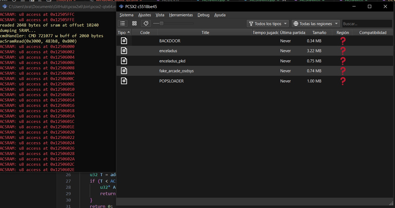Open the Debug menu
This screenshot has height=208, width=395.
(x=203, y=15)
